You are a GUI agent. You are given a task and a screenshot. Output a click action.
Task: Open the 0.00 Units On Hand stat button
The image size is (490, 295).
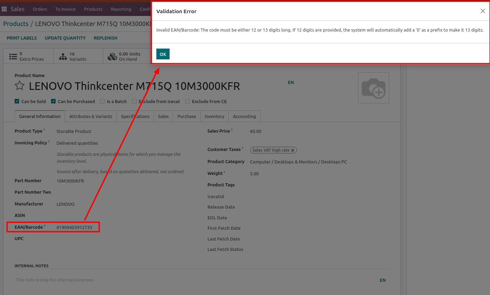(x=127, y=57)
